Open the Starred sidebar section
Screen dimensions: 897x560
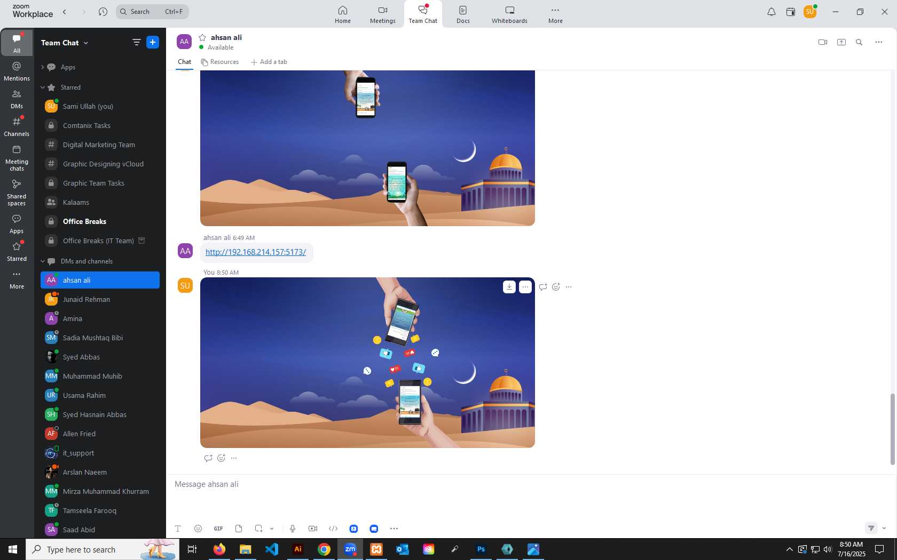coord(17,251)
